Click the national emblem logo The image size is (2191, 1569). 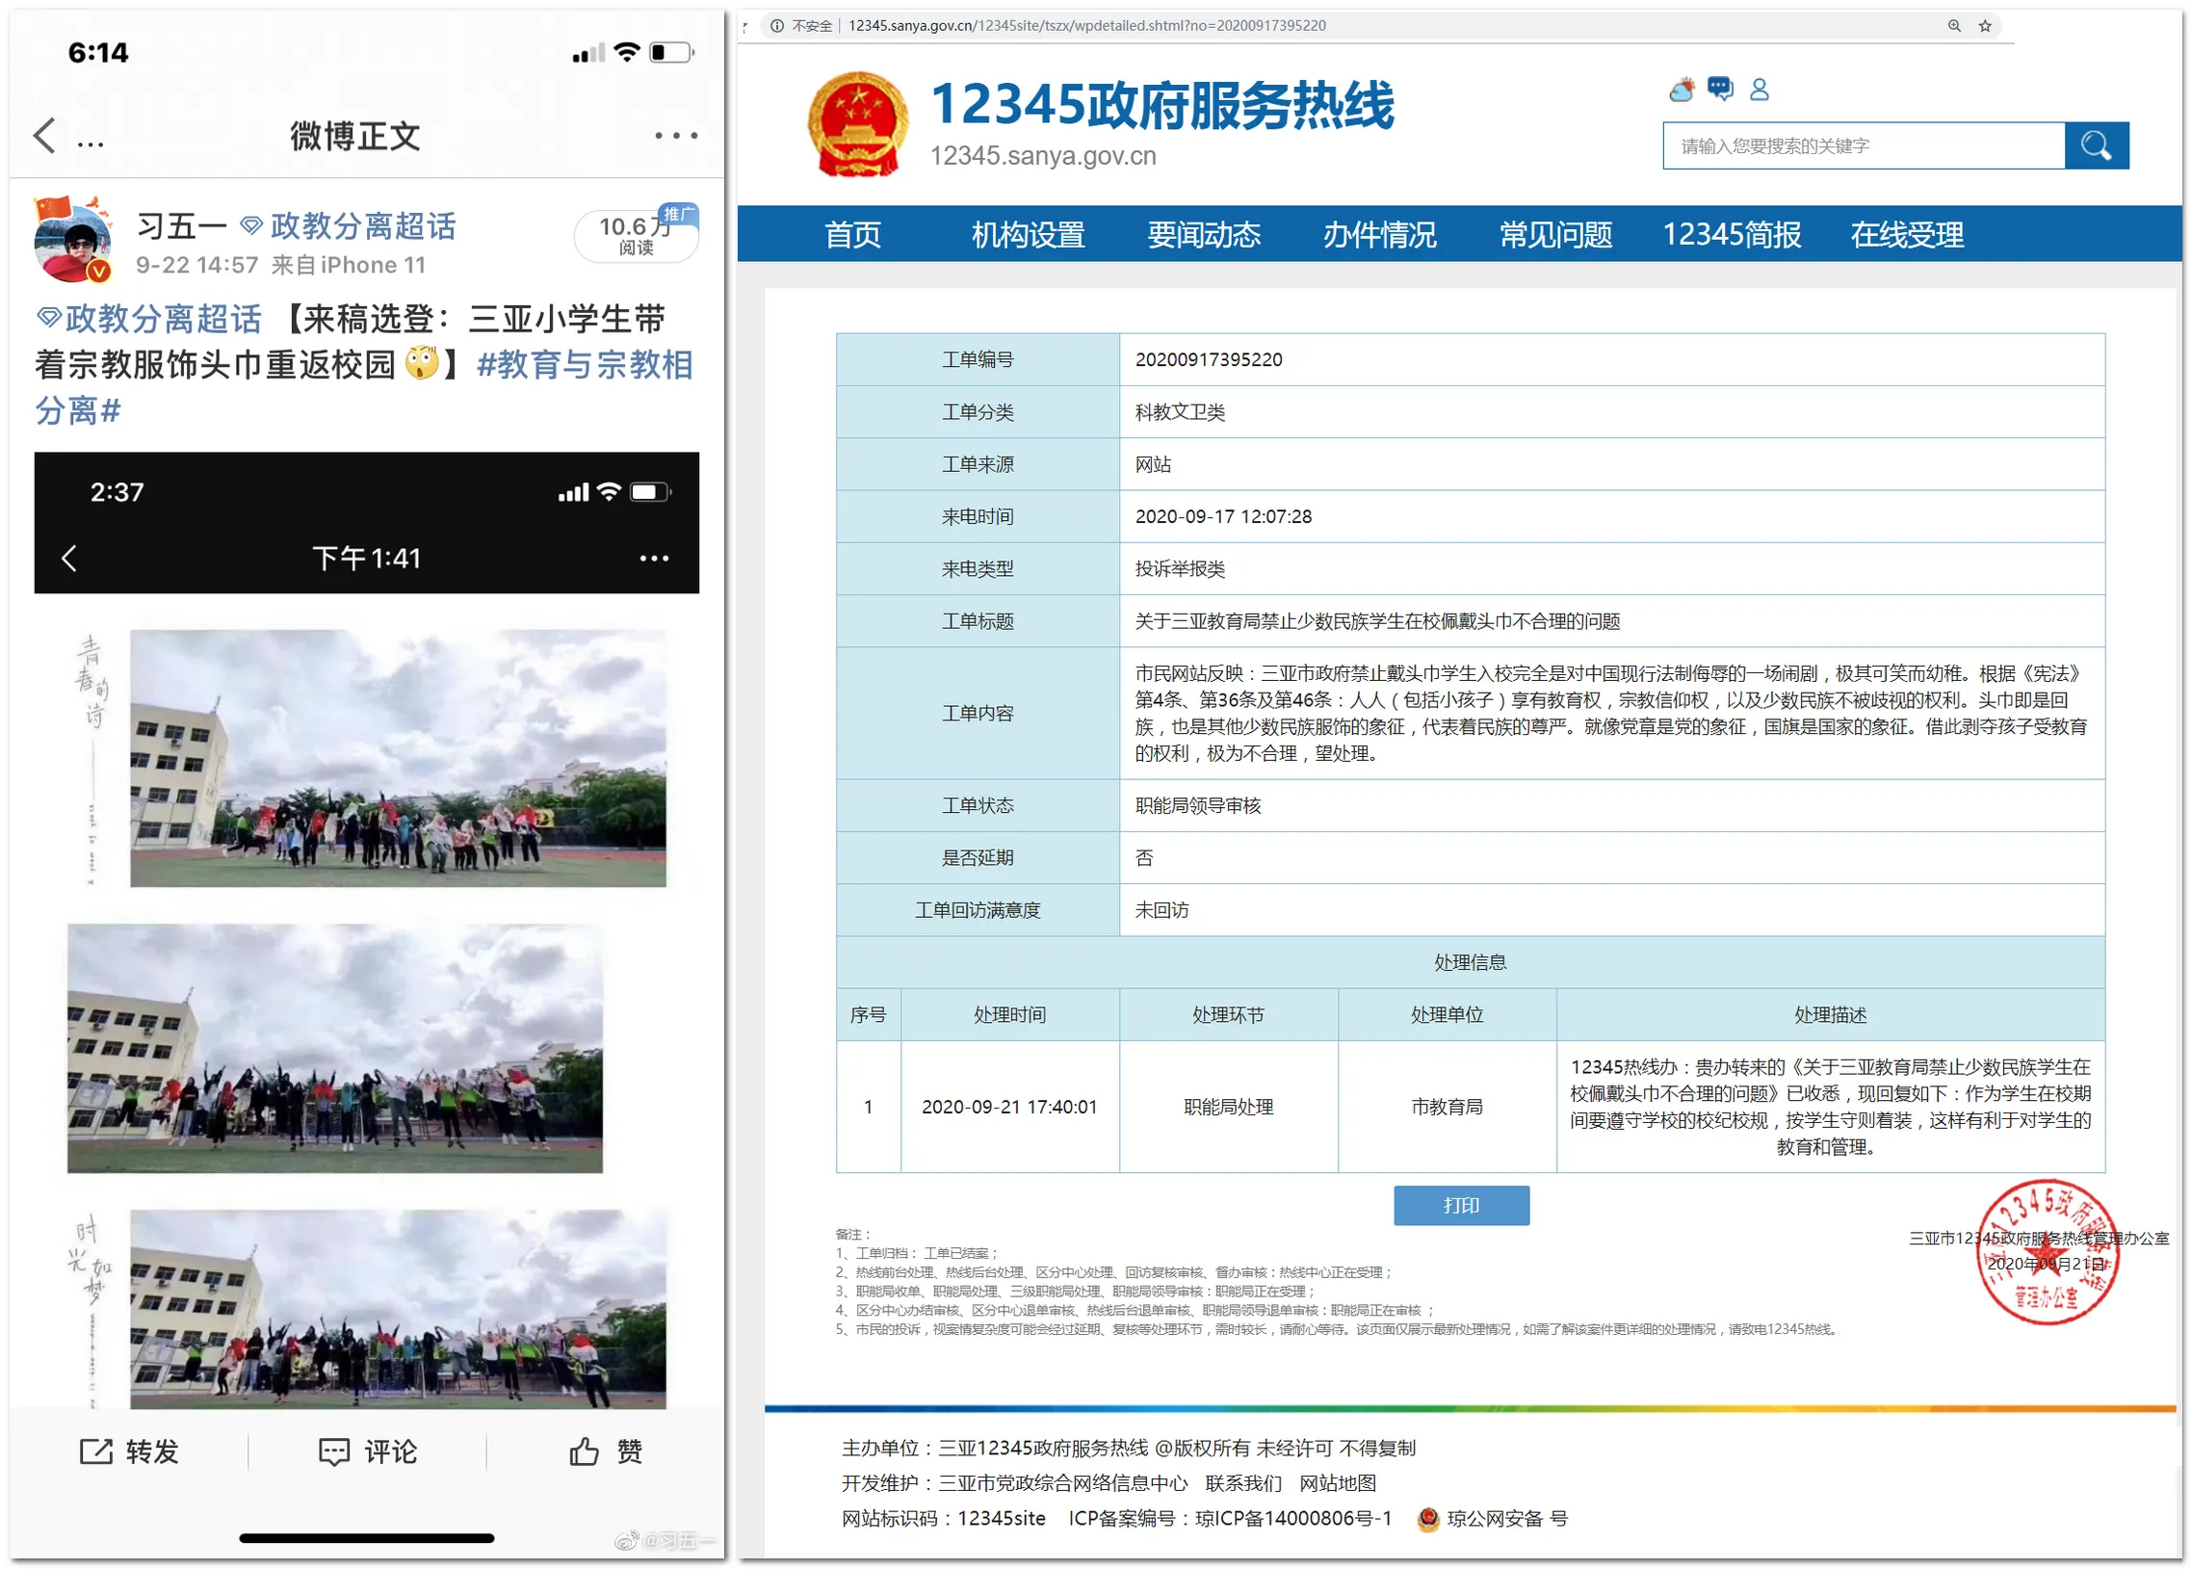(858, 125)
